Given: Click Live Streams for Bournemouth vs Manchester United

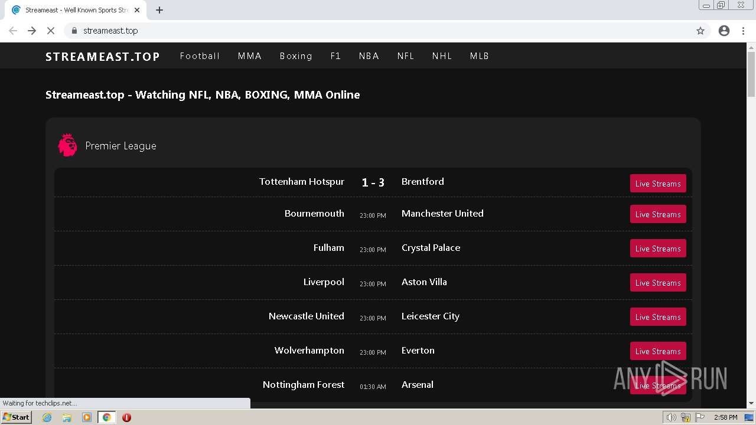Looking at the screenshot, I should pos(658,214).
